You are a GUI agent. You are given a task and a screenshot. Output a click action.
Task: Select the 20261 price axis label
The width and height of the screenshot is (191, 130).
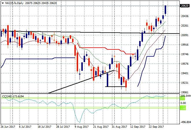[185, 25]
